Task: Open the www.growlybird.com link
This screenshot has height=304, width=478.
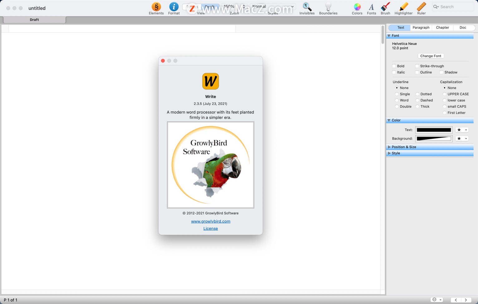Action: (x=211, y=221)
